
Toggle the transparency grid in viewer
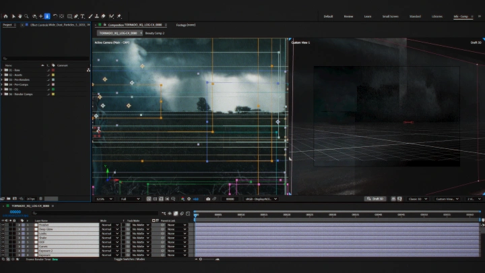coord(155,199)
